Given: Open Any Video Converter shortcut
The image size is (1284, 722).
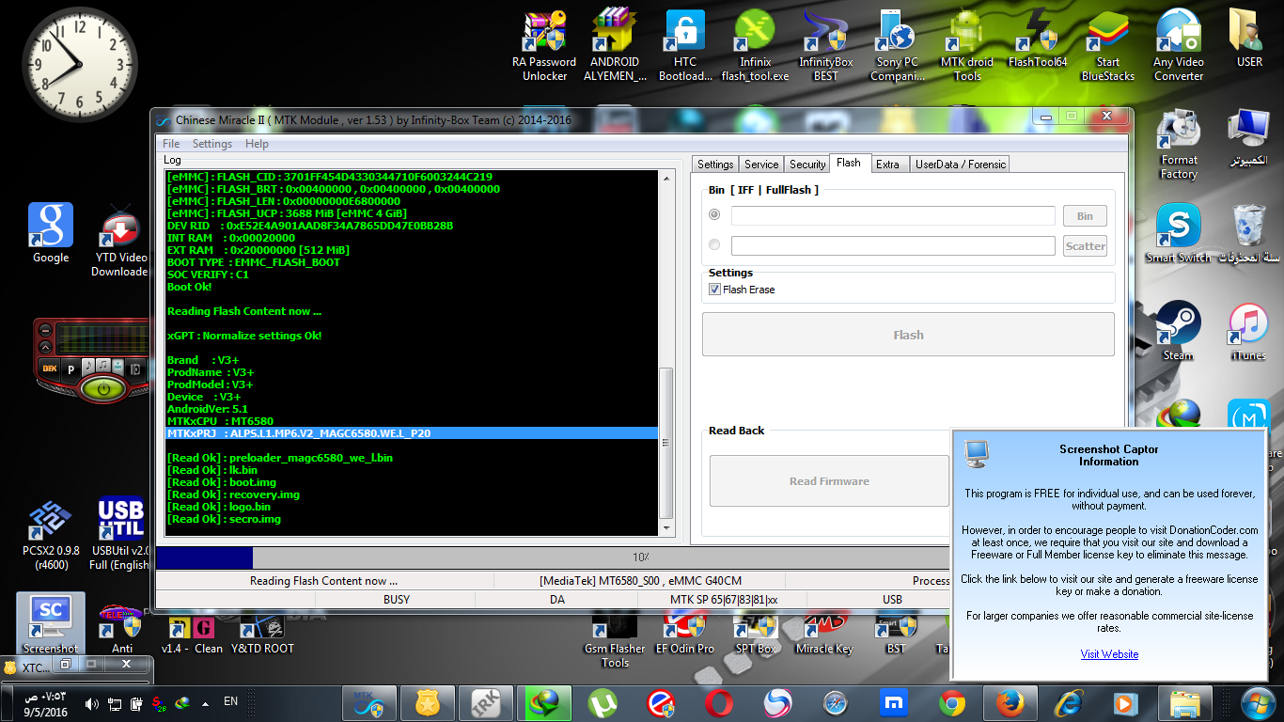Looking at the screenshot, I should pyautogui.click(x=1179, y=45).
